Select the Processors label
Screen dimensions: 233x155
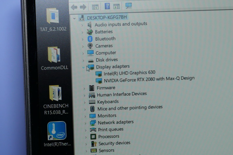click(109, 136)
